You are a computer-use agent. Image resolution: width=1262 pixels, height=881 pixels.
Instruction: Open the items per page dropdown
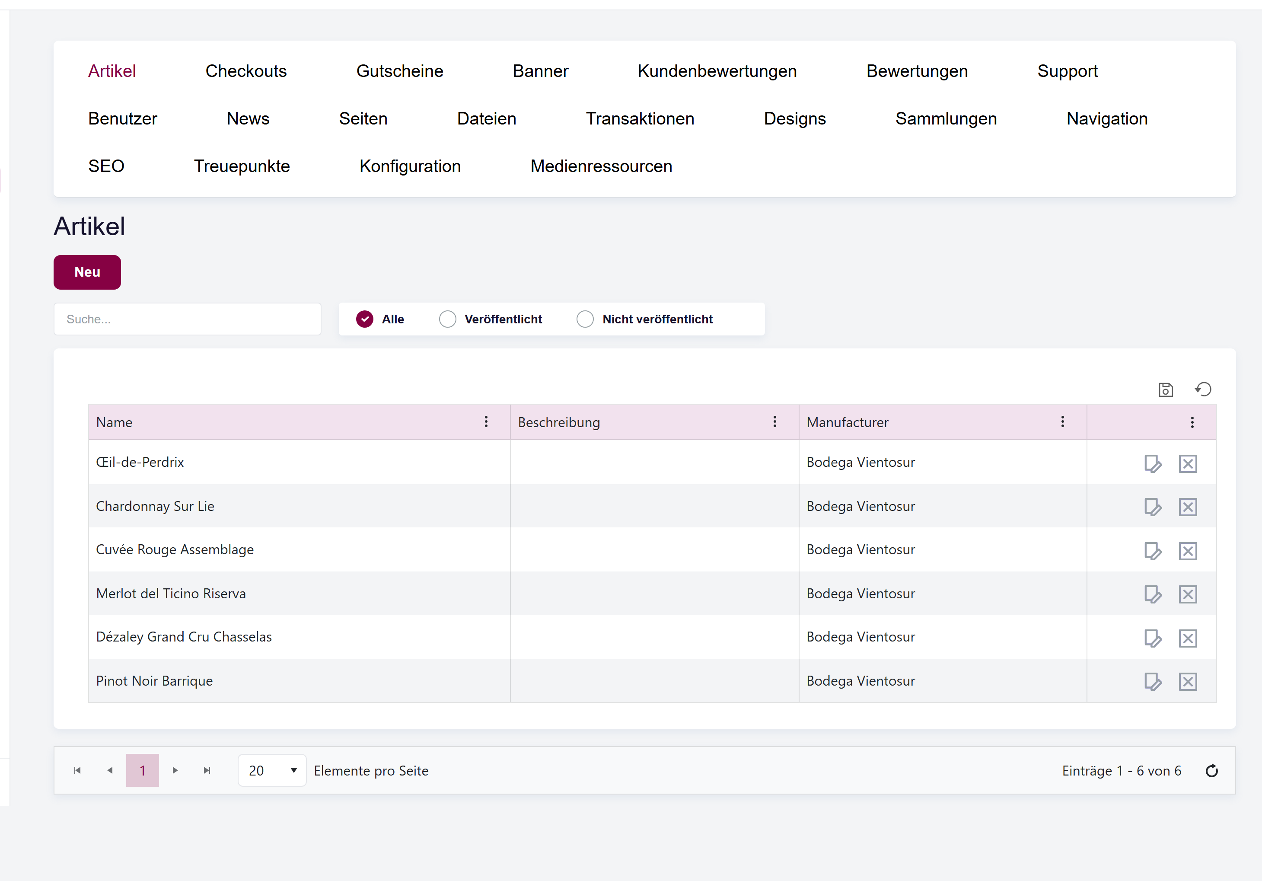[272, 770]
